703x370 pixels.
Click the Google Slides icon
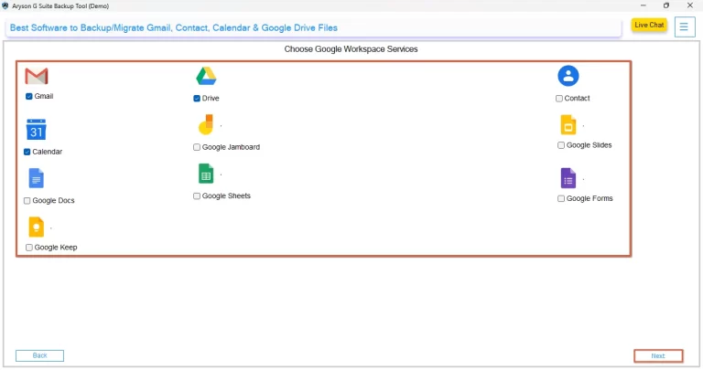(568, 125)
